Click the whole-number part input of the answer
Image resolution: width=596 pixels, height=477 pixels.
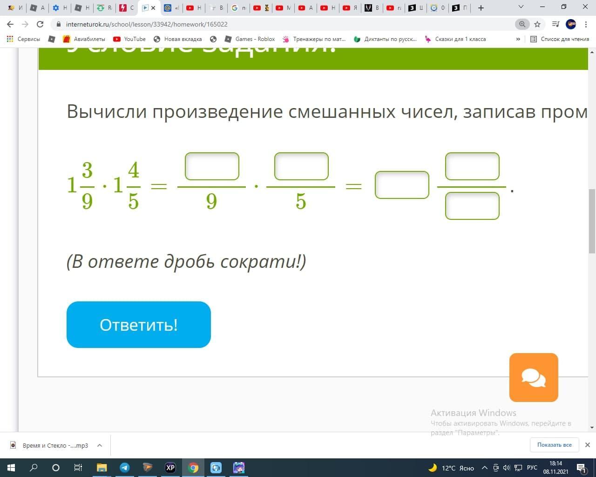point(402,185)
